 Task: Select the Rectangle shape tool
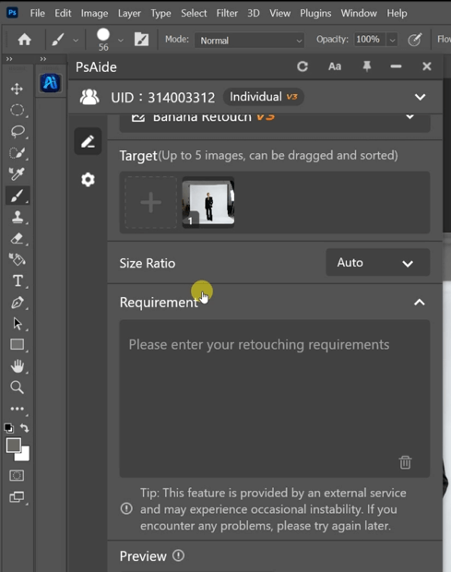[x=18, y=344]
